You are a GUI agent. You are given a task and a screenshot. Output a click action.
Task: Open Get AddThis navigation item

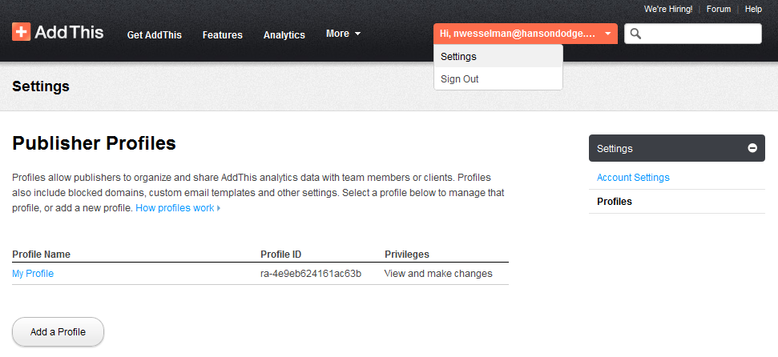(154, 34)
